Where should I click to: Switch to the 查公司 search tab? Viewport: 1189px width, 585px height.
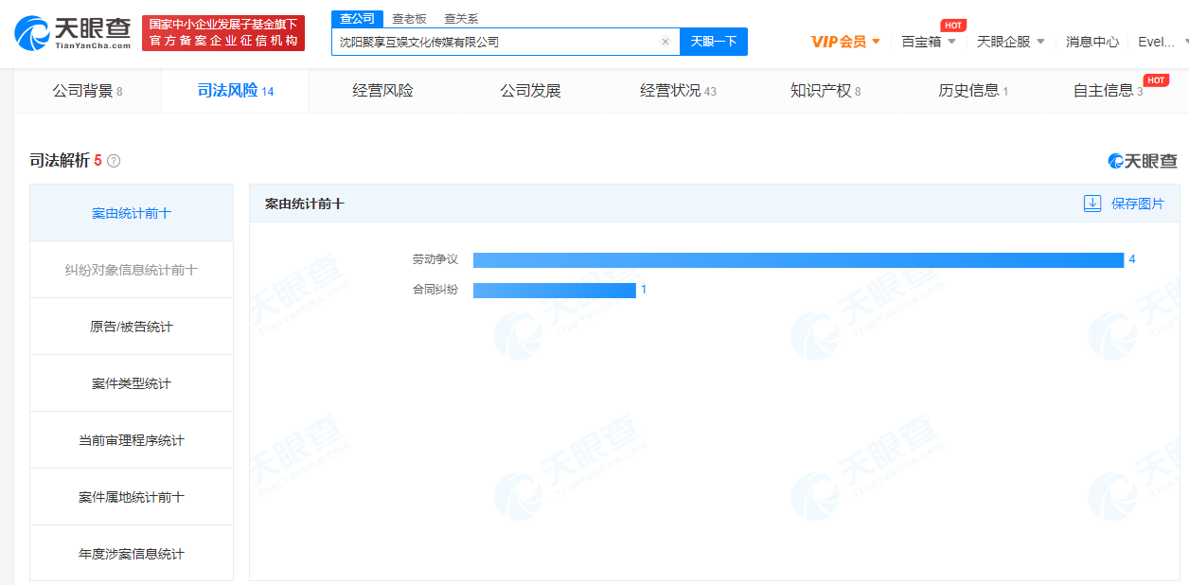click(357, 19)
